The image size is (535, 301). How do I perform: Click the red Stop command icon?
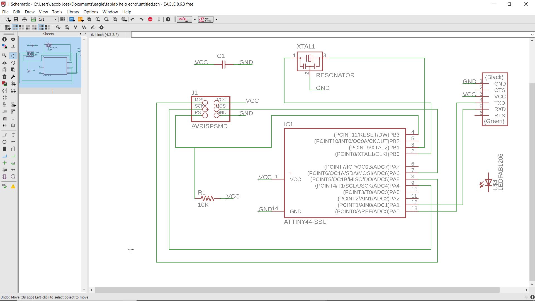click(150, 19)
